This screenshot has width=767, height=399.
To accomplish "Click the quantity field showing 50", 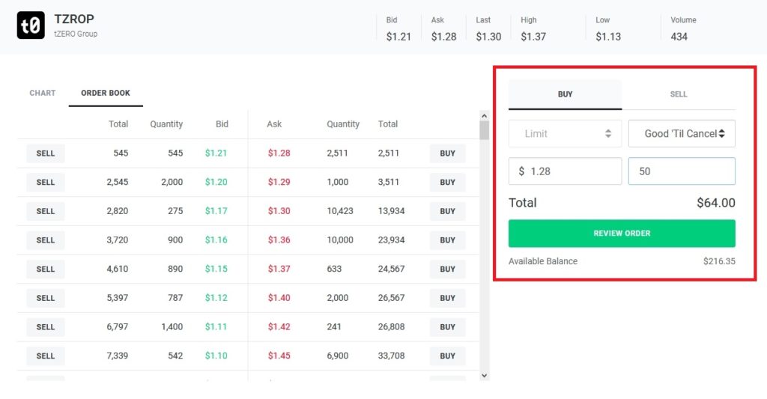I will coord(682,171).
